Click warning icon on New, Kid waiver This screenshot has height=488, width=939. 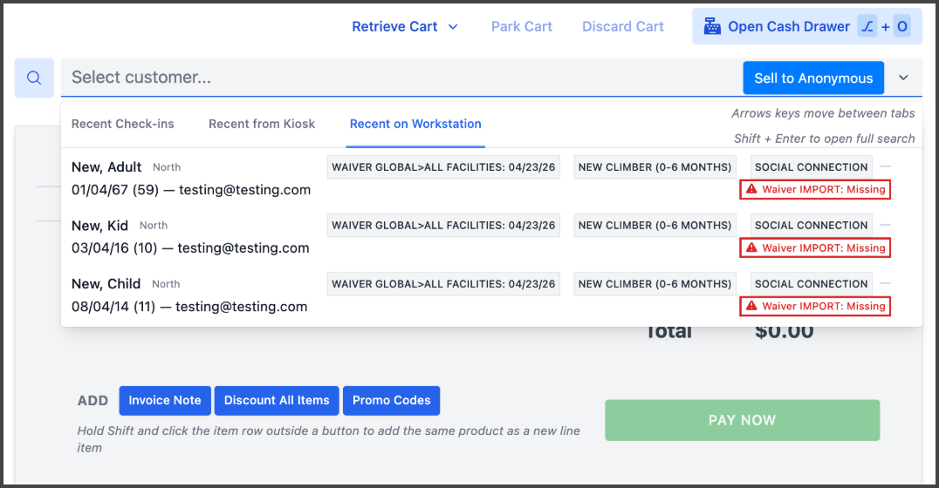tap(751, 247)
